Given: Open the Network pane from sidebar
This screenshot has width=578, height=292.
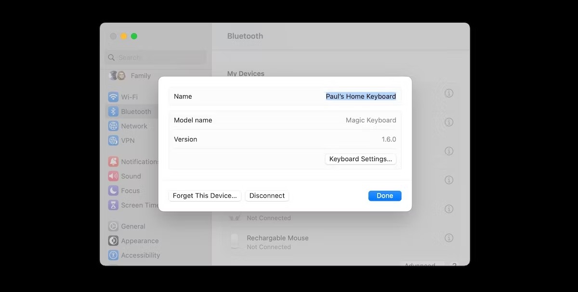Looking at the screenshot, I should coord(128,126).
